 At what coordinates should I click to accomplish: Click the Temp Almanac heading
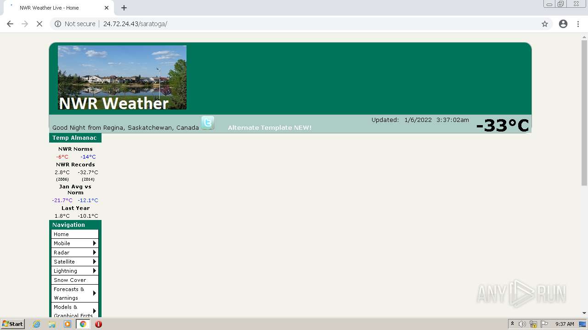pos(74,138)
